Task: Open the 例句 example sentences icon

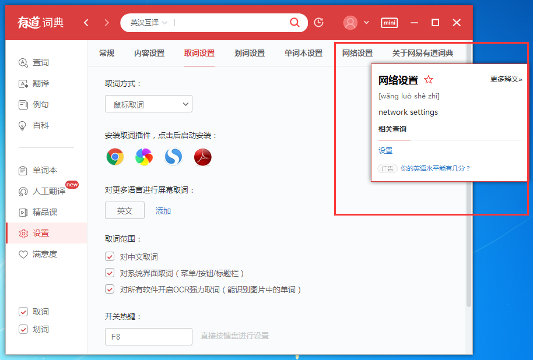Action: [x=23, y=104]
